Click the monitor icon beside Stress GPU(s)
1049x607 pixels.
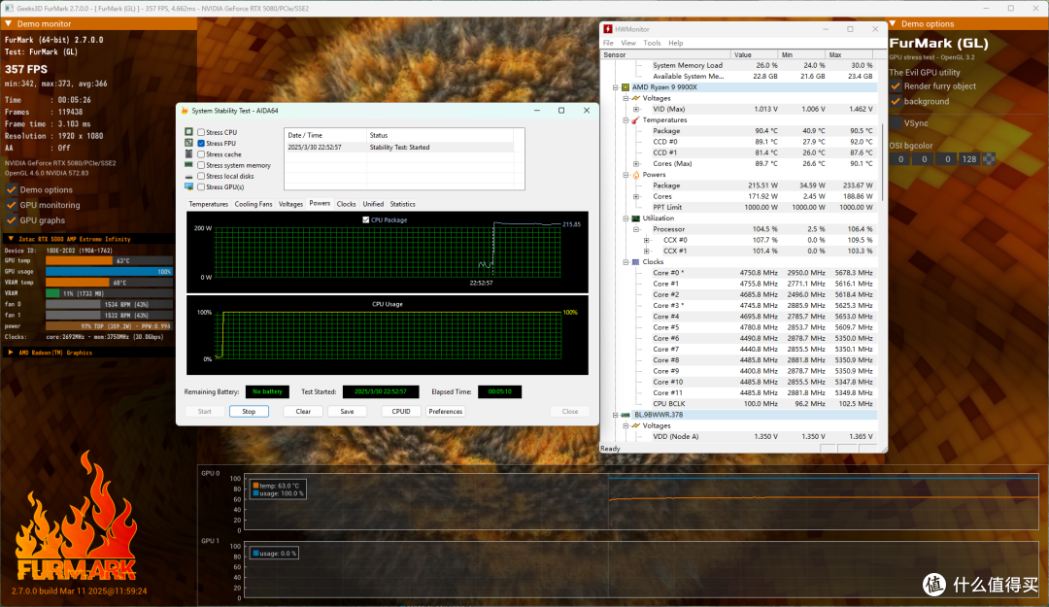(188, 186)
